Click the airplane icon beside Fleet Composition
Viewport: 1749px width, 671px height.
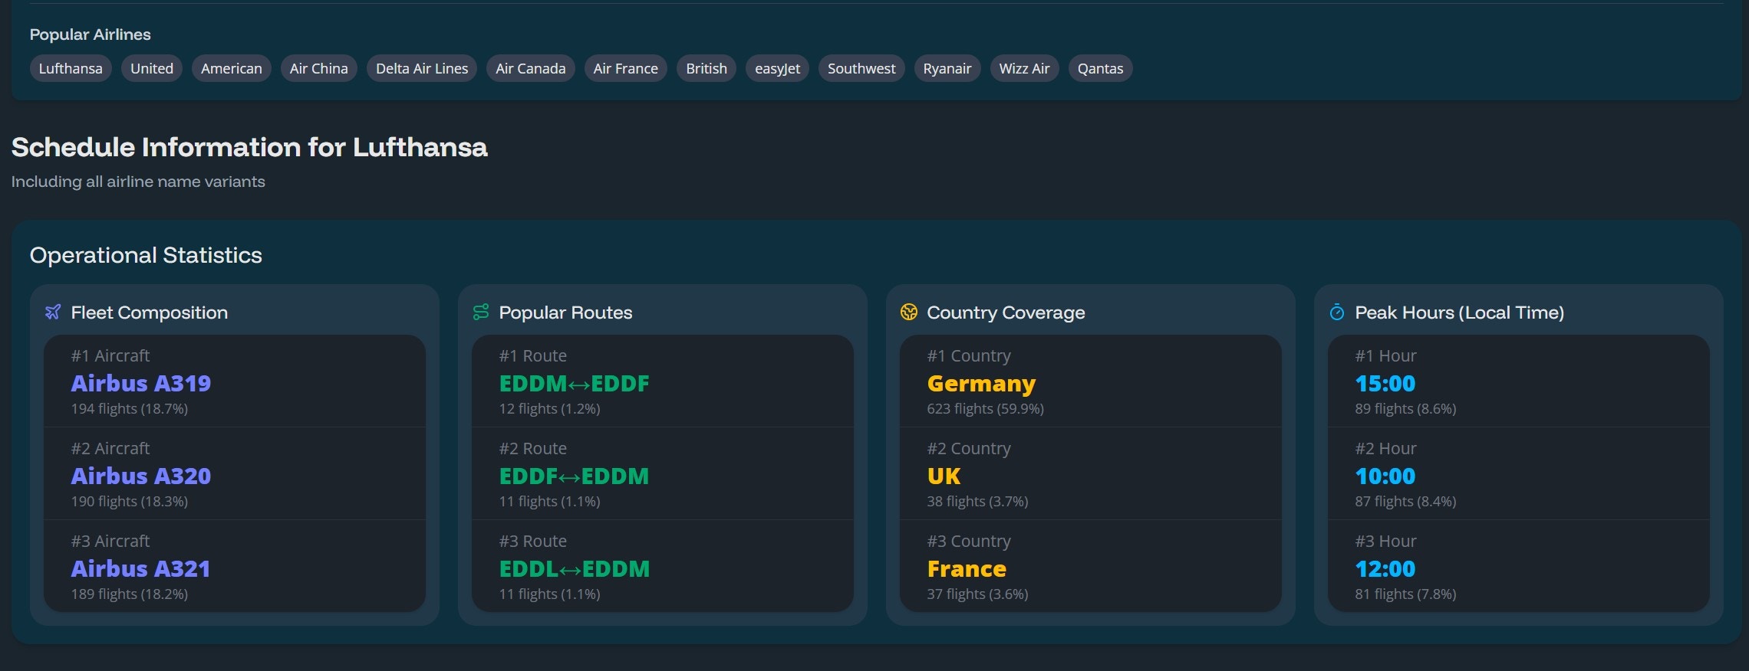(x=53, y=313)
